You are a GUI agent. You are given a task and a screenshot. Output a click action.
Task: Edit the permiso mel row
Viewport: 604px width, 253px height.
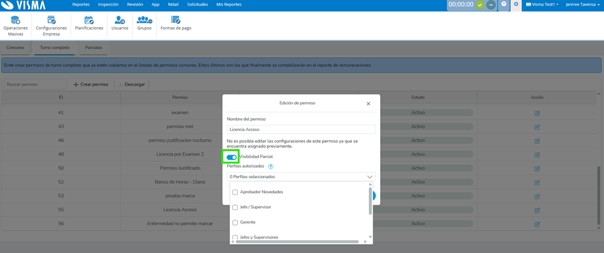(x=537, y=127)
